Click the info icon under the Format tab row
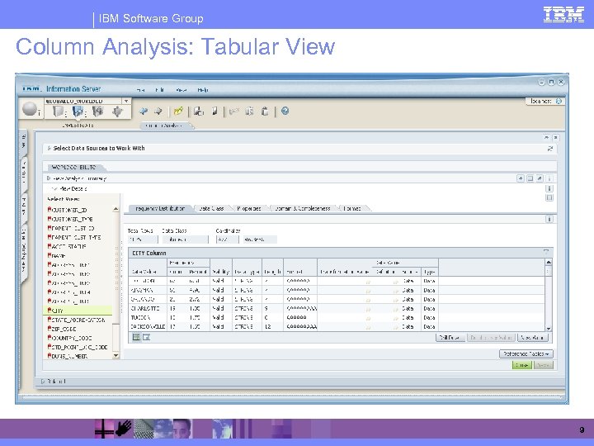This screenshot has width=594, height=446. 549,219
